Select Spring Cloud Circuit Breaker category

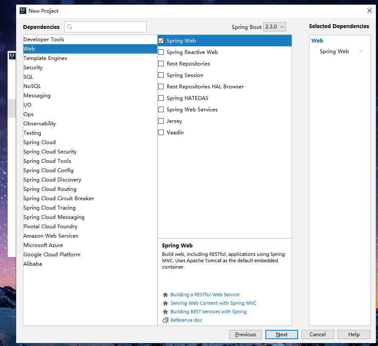click(x=90, y=199)
